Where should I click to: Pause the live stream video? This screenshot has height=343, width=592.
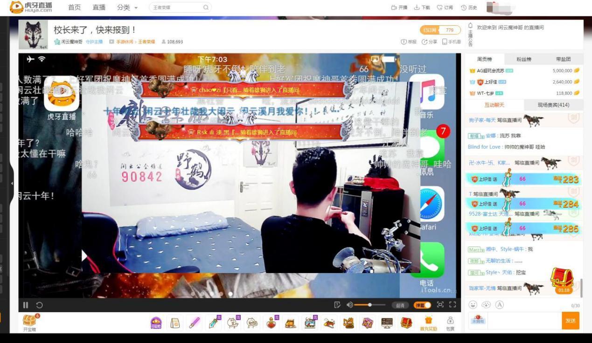pyautogui.click(x=26, y=305)
